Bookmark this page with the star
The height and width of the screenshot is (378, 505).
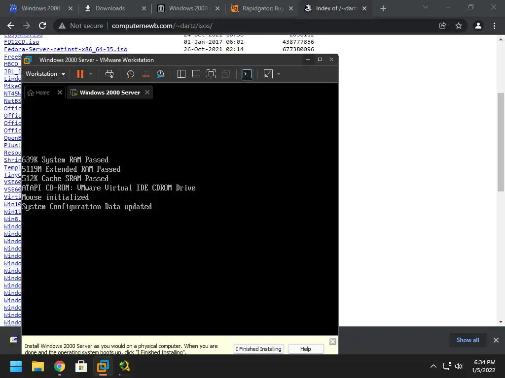tap(459, 26)
